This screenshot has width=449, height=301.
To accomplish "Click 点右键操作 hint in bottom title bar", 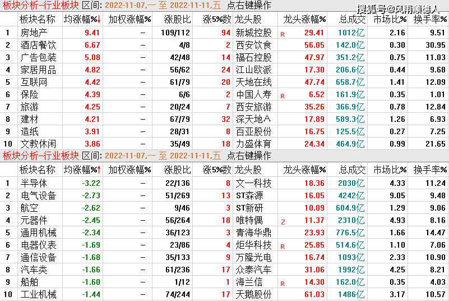I will [249, 156].
